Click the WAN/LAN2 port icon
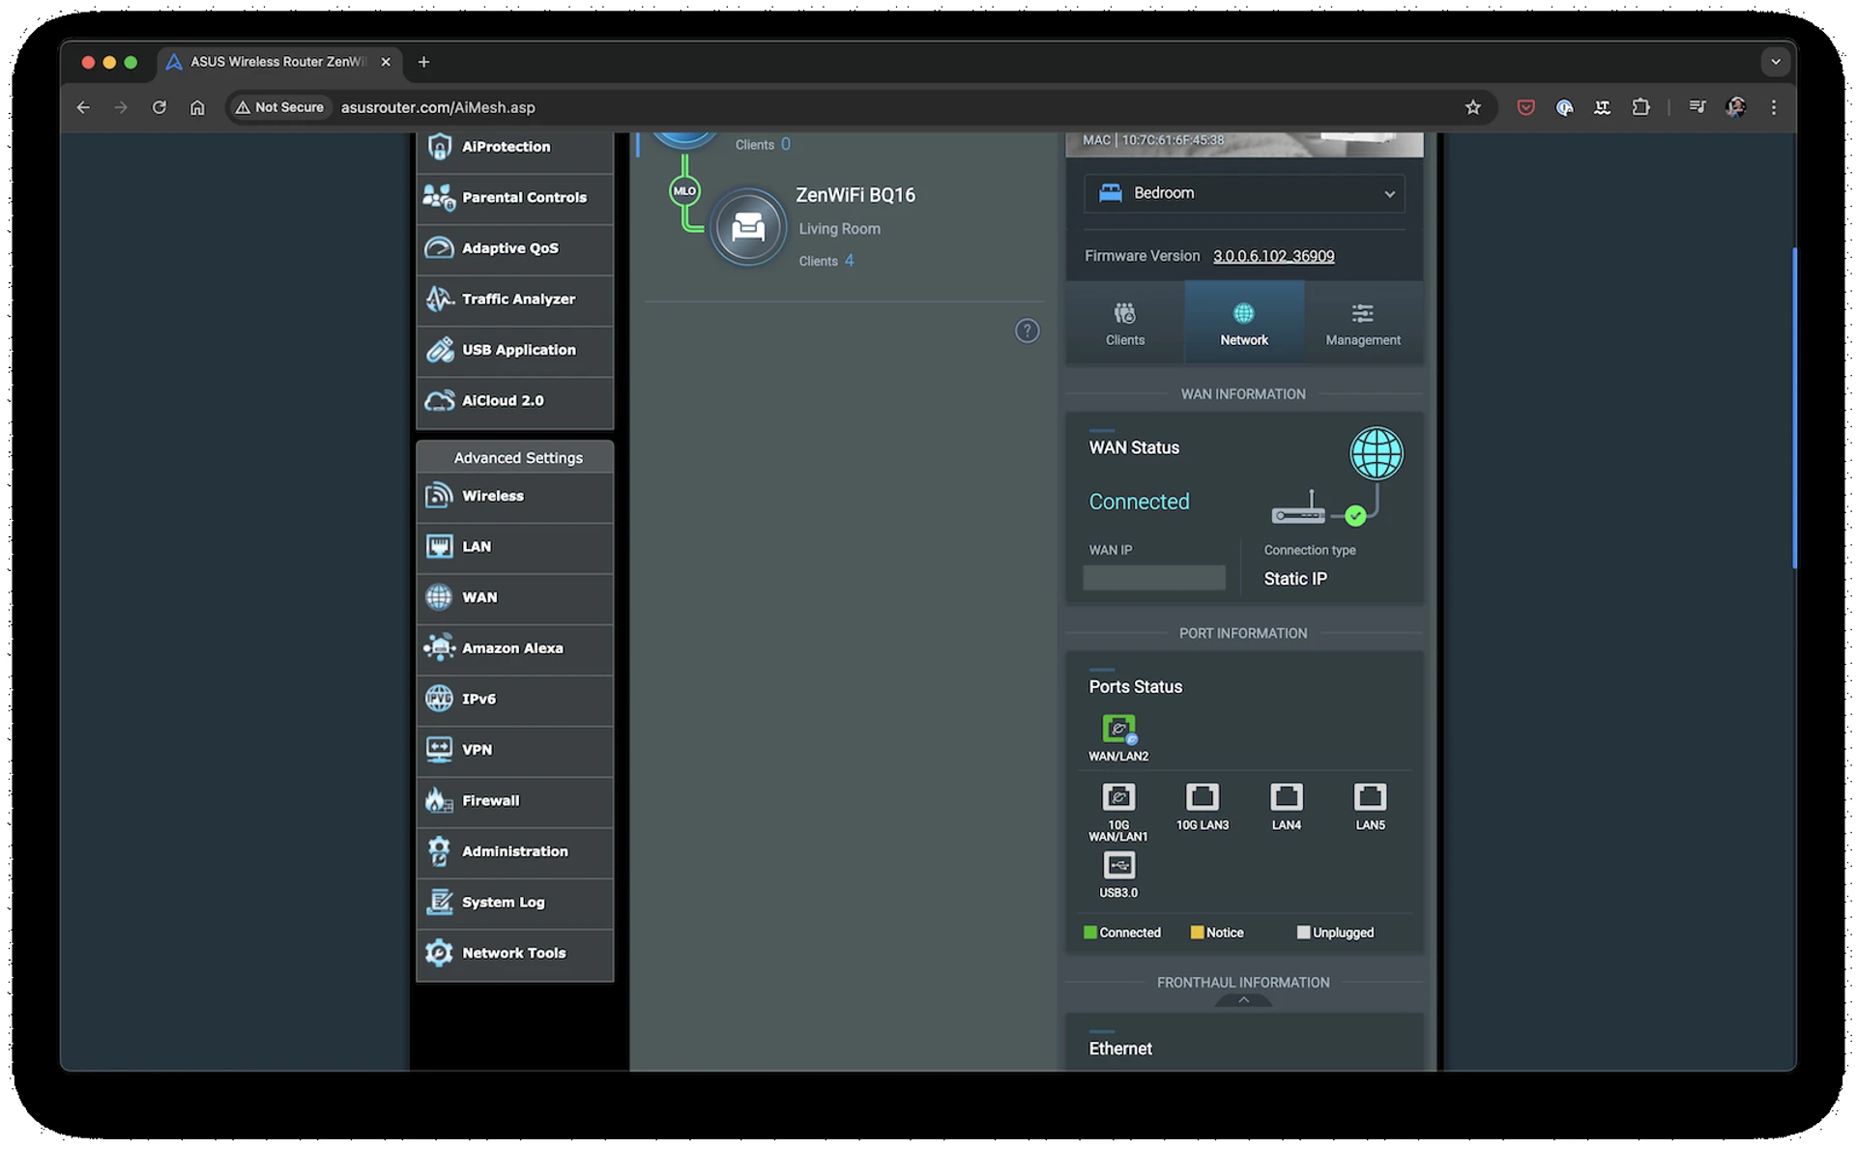This screenshot has height=1149, width=1856. point(1118,729)
